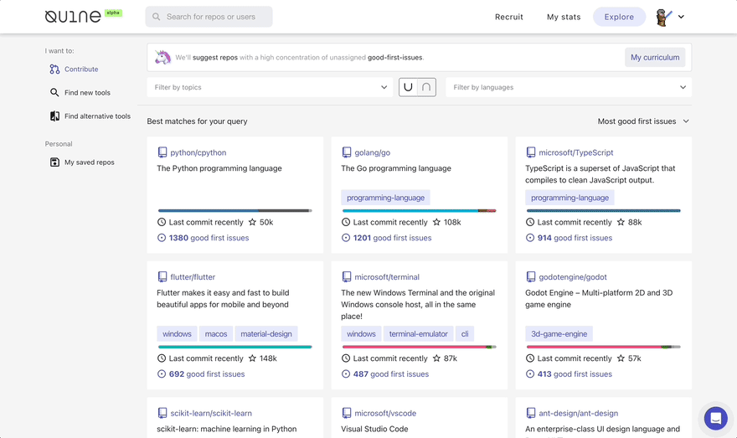This screenshot has width=737, height=438.
Task: Open the scikit-learn/scikit-learn repo link
Action: (211, 413)
